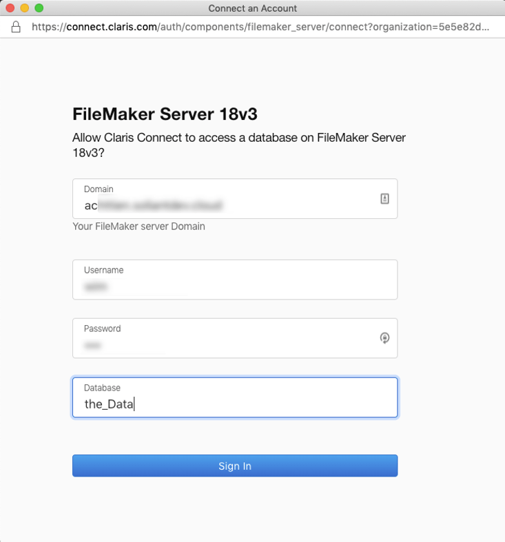The height and width of the screenshot is (542, 505).
Task: Open contacts autofill icon in Domain field
Action: point(384,198)
